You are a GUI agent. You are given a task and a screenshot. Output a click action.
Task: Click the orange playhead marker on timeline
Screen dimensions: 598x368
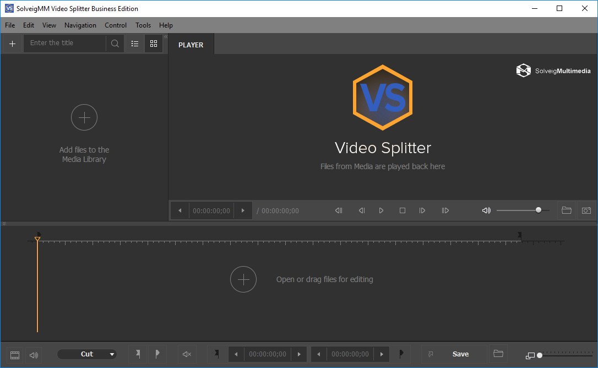point(37,239)
